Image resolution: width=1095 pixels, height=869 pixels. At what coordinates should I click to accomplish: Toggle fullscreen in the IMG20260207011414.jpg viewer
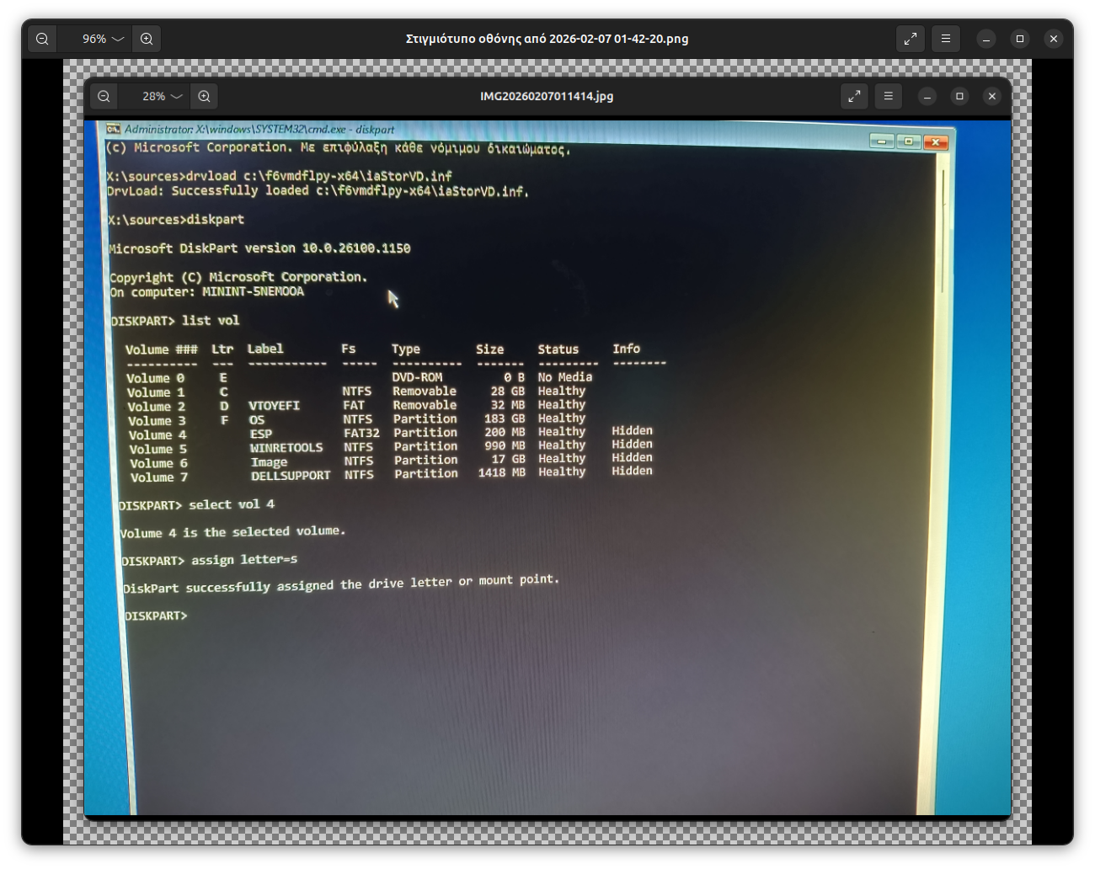[854, 96]
